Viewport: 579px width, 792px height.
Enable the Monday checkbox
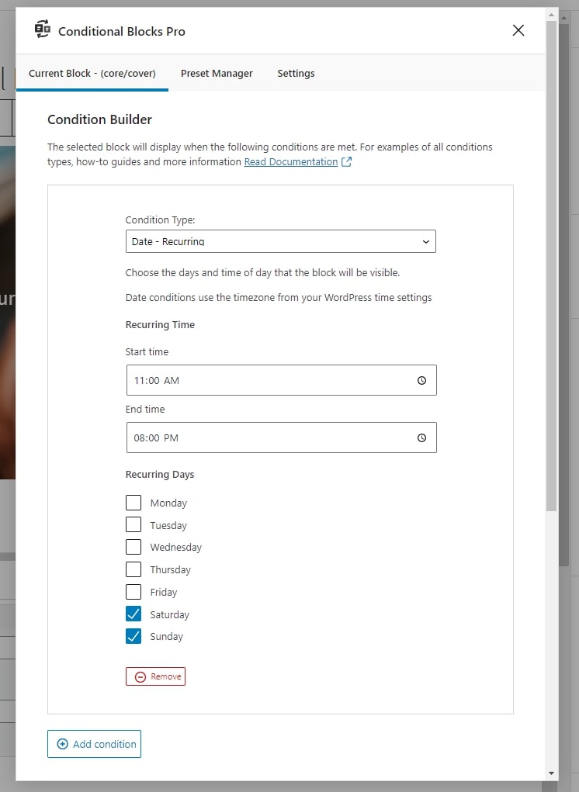(x=133, y=503)
